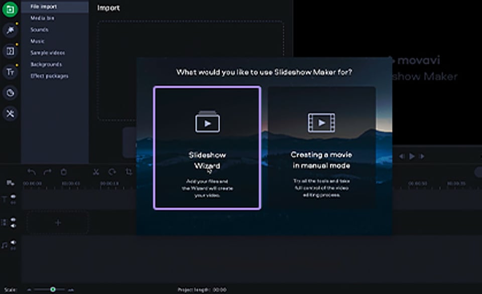Open the Filters panel with the magic wand icon
The height and width of the screenshot is (294, 482).
(10, 31)
